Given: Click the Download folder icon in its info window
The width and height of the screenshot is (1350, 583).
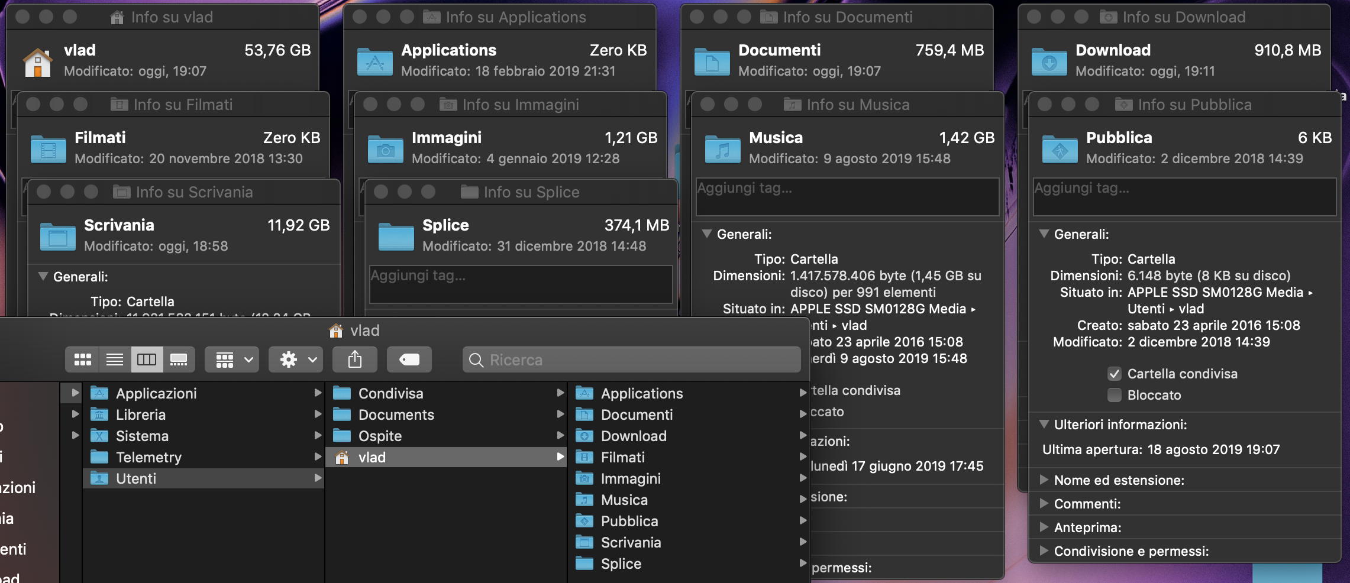Looking at the screenshot, I should click(x=1049, y=61).
